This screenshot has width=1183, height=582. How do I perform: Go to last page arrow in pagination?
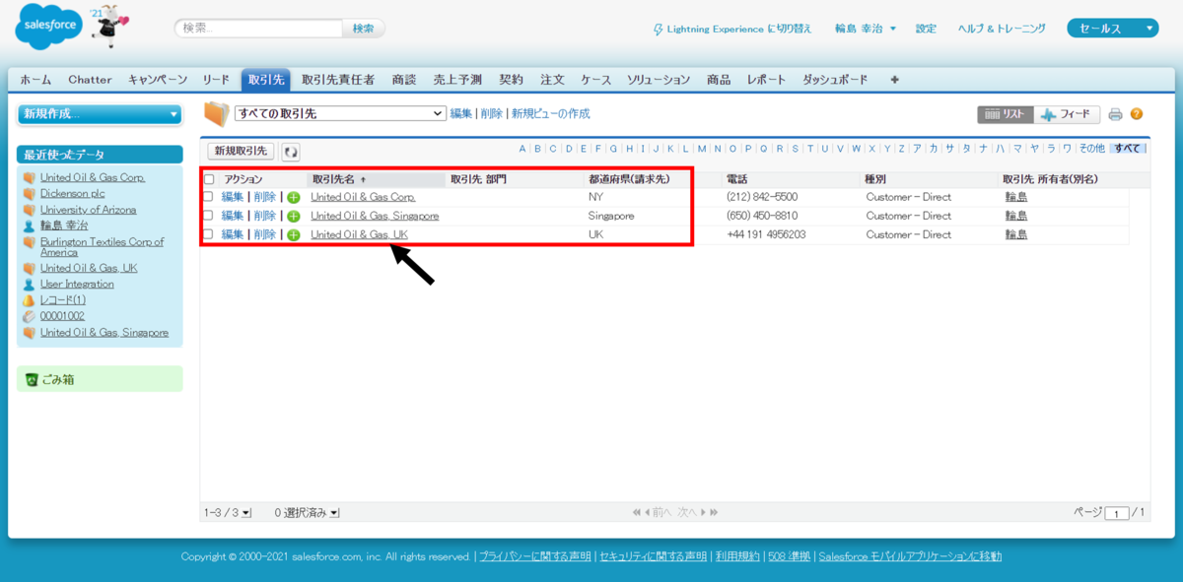[x=714, y=512]
